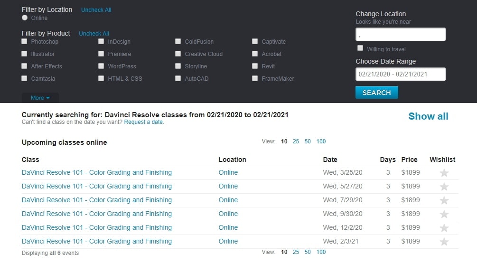The image size is (477, 263).
Task: Open DaVinci Resolve 101 class on 5/27/20
Action: [x=97, y=186]
